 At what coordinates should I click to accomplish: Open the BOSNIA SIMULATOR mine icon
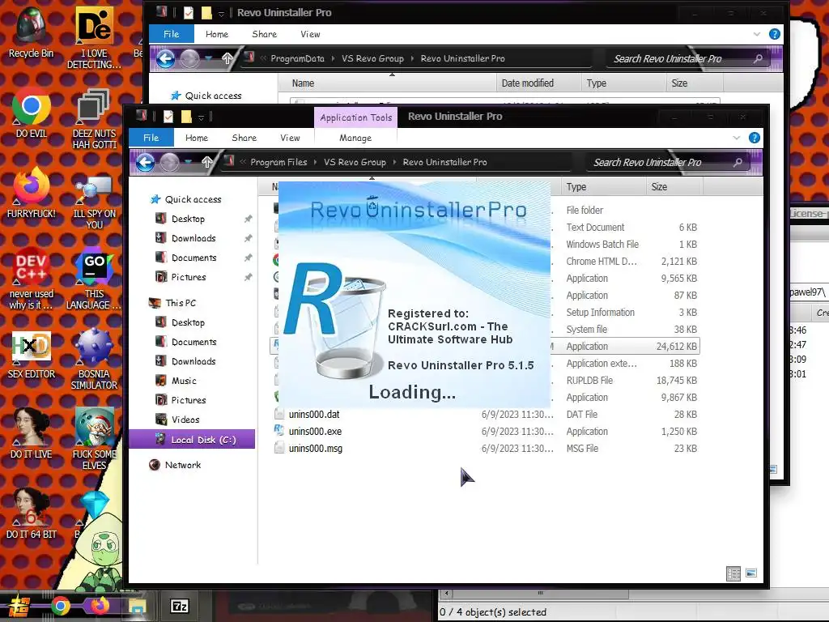94,359
